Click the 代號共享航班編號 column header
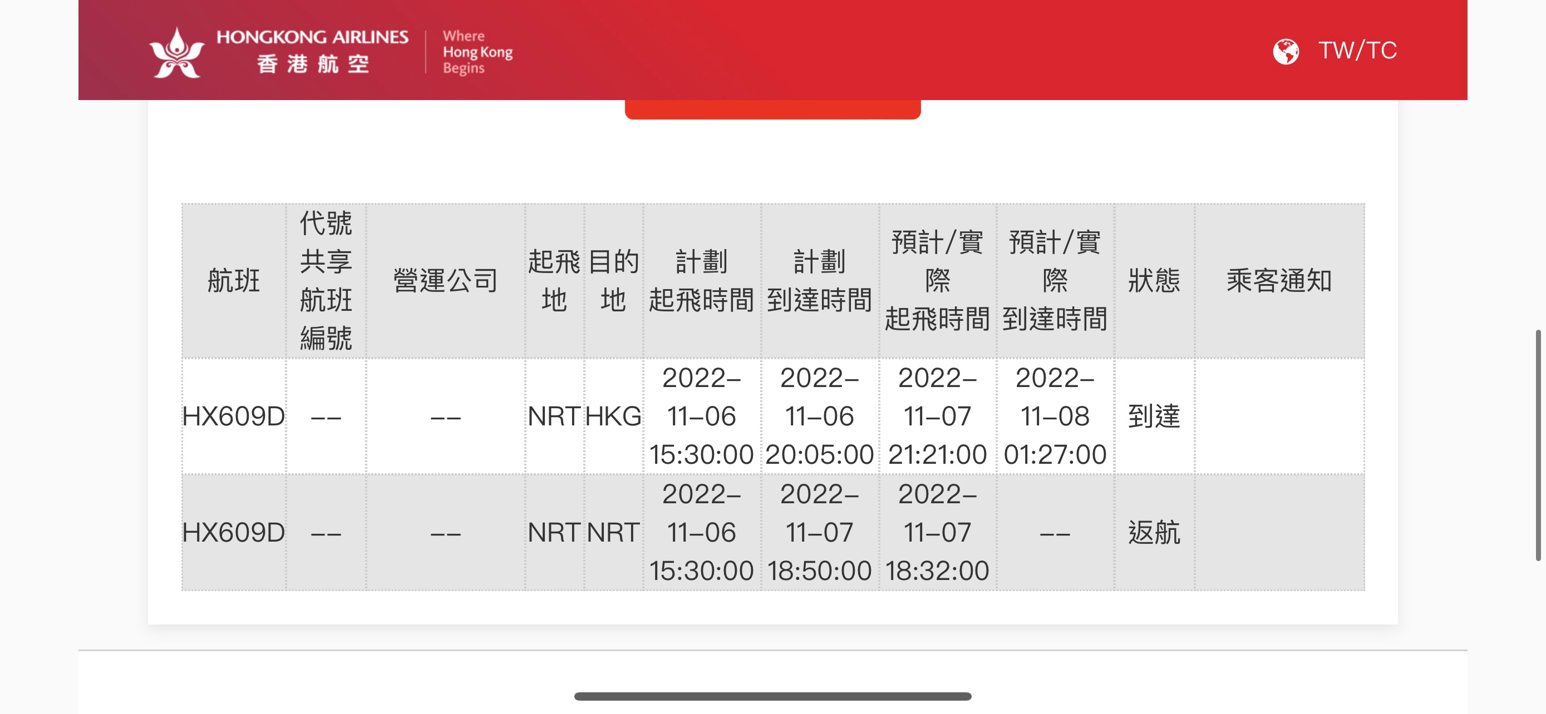Screen dimensions: 1546x714 click(x=326, y=281)
